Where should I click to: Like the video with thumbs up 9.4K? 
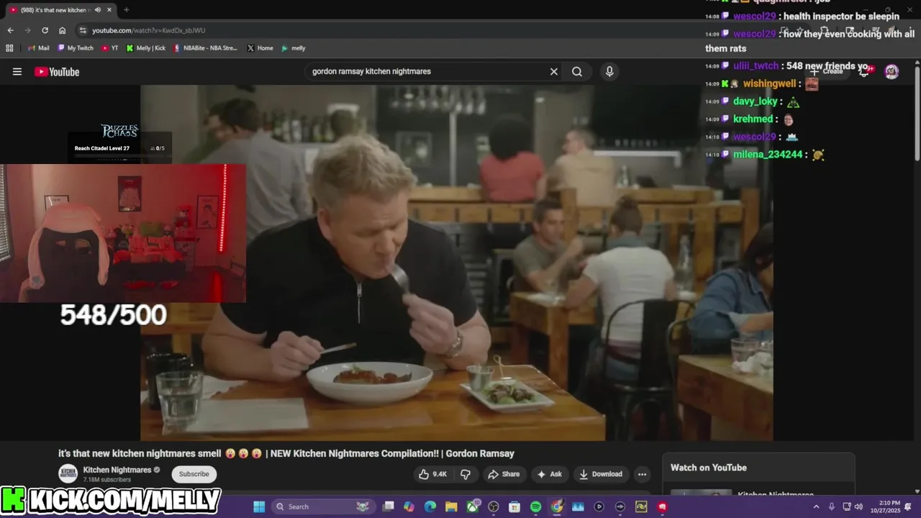click(x=434, y=474)
